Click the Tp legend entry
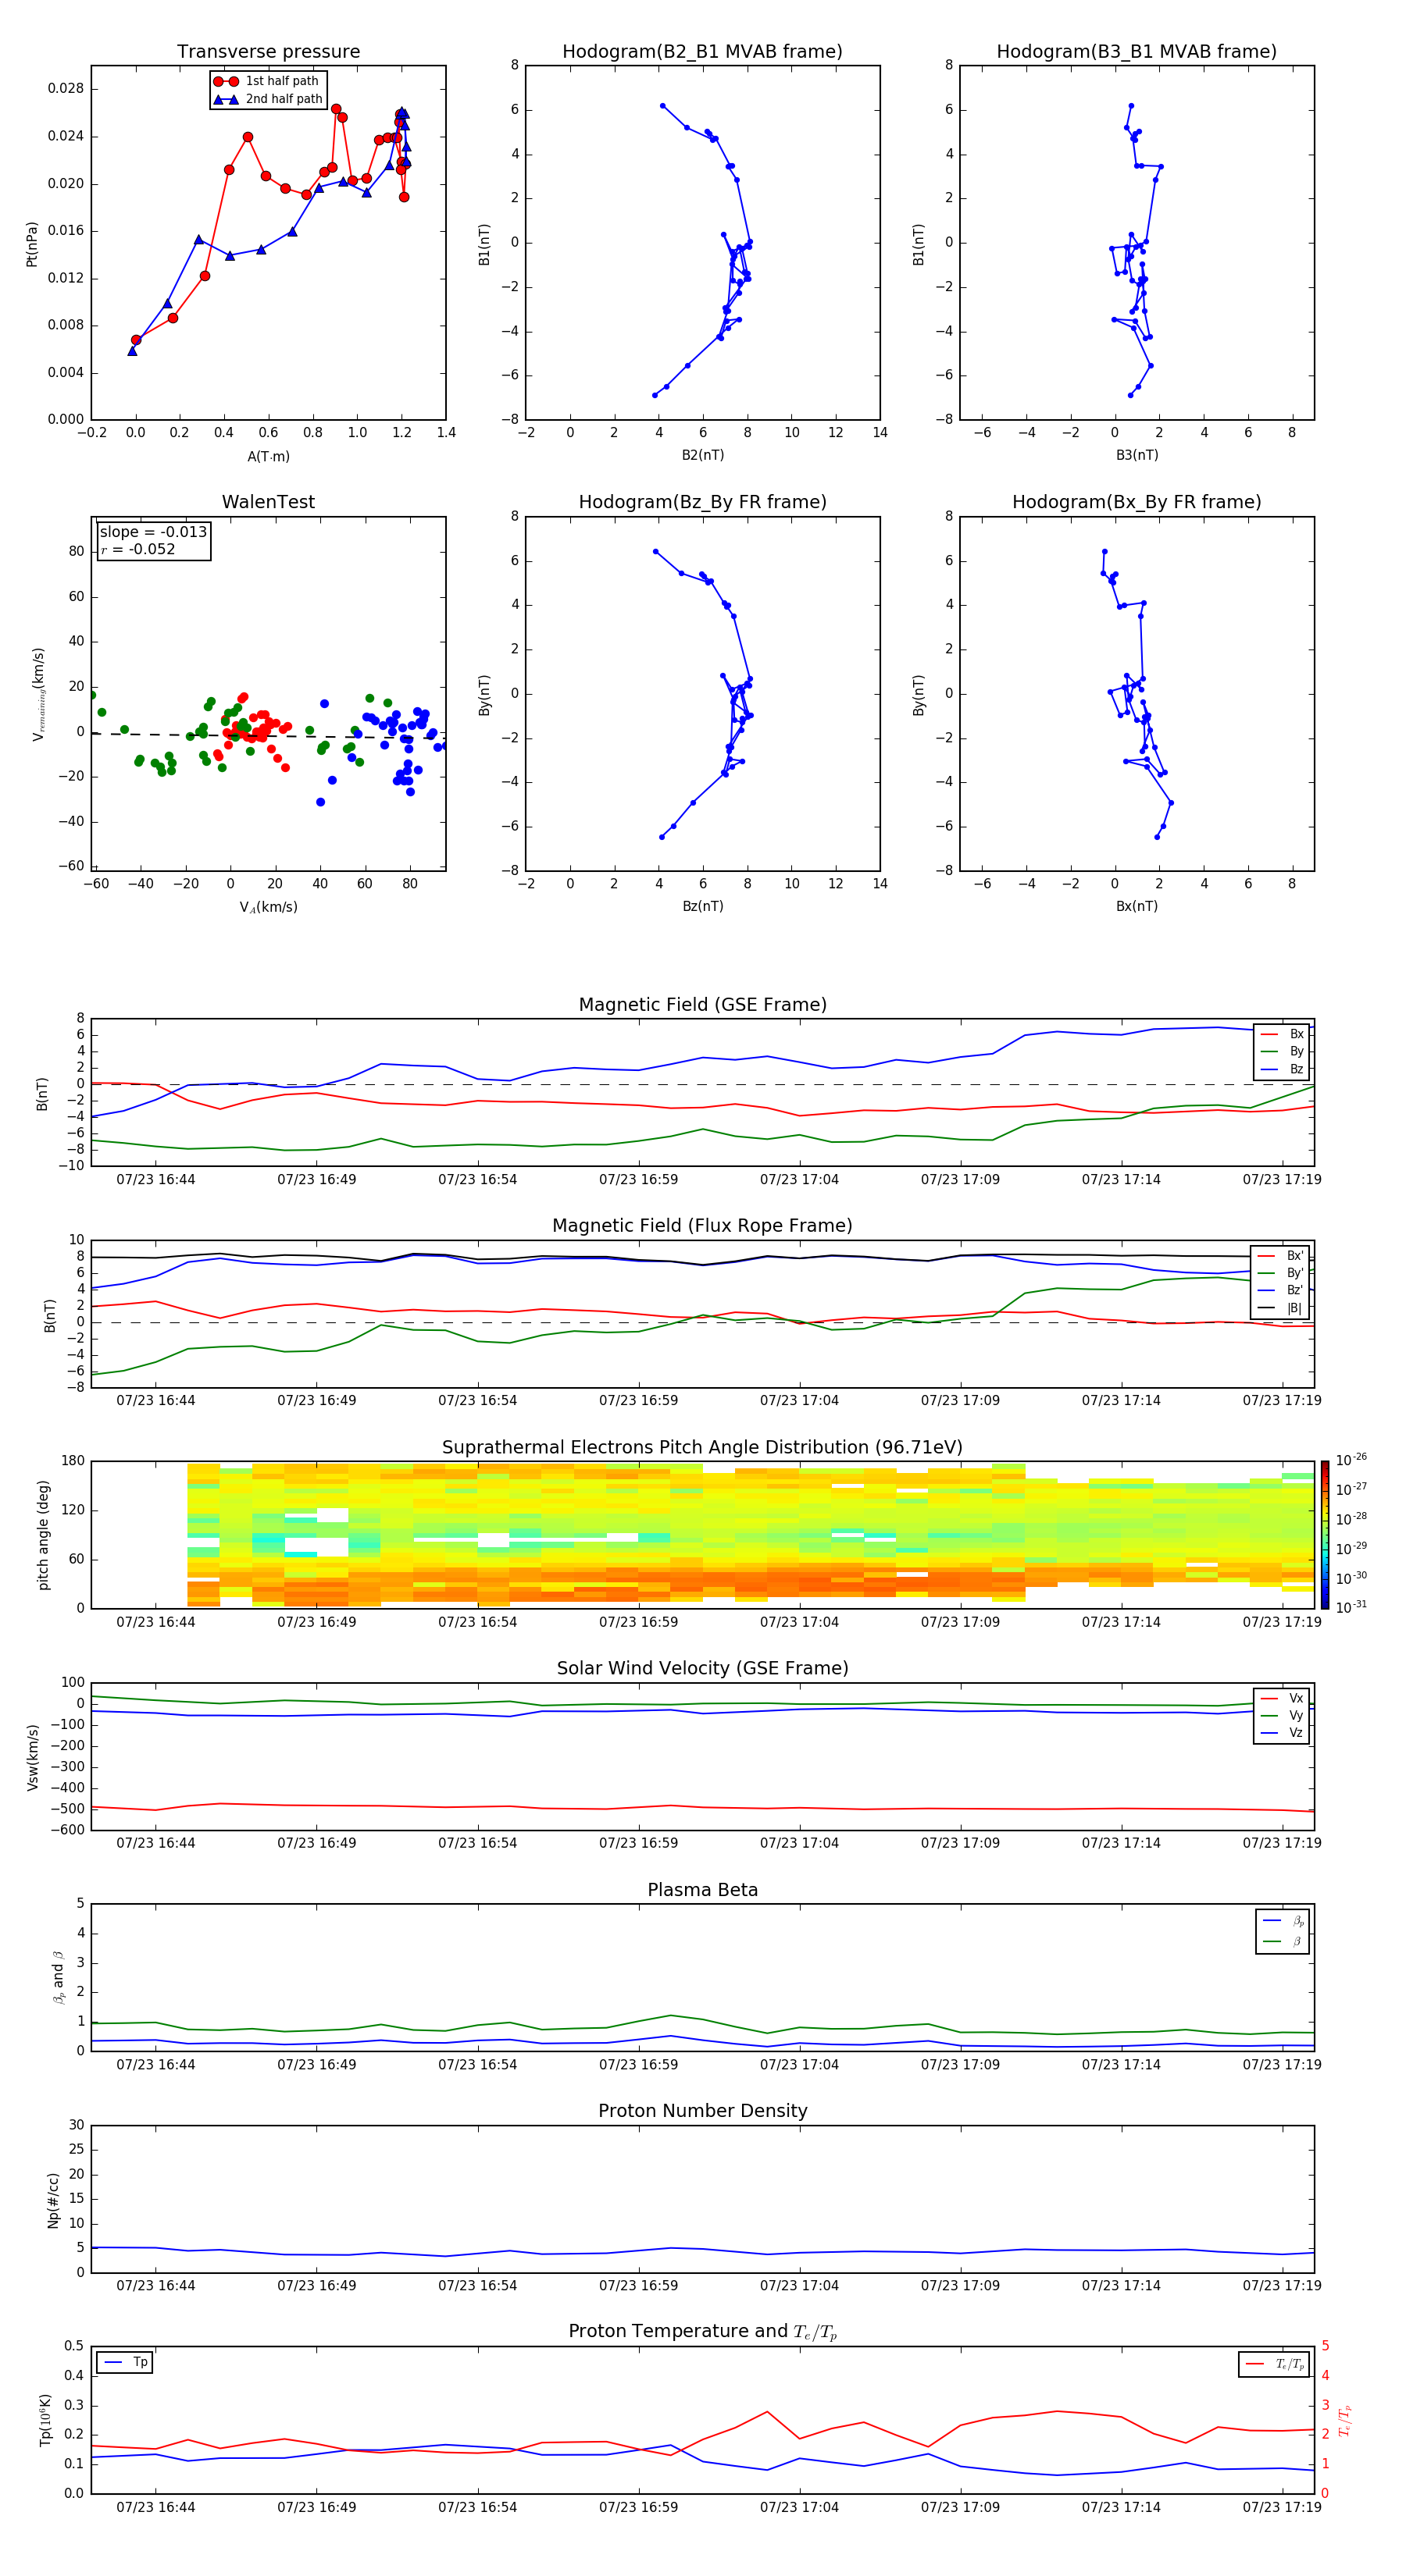1406x2576 pixels. pos(126,2362)
